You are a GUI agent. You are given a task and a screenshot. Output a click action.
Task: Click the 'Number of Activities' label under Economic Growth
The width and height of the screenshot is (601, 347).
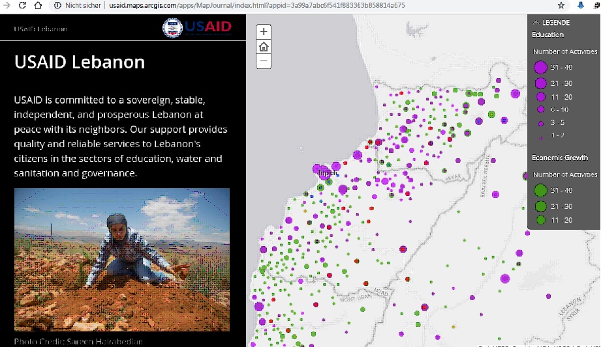point(565,175)
